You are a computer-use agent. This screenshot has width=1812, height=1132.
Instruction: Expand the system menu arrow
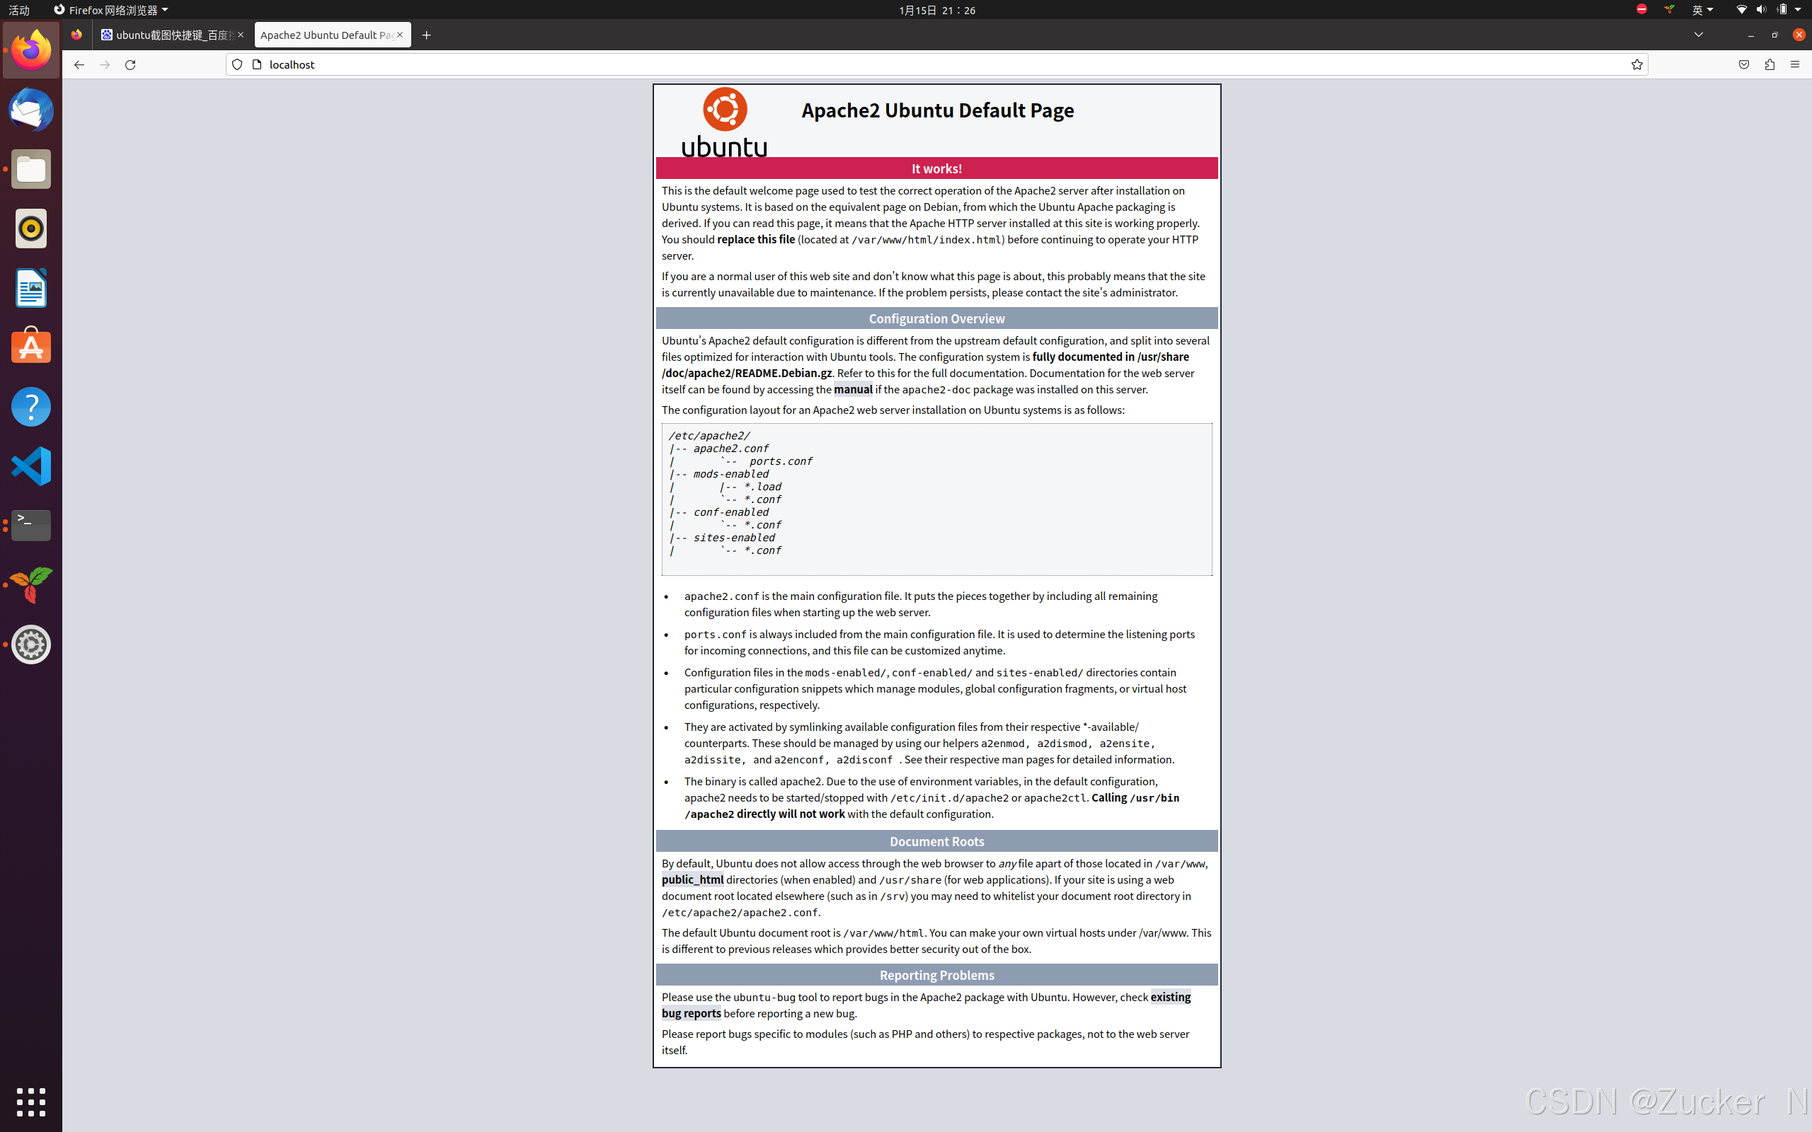(1798, 10)
